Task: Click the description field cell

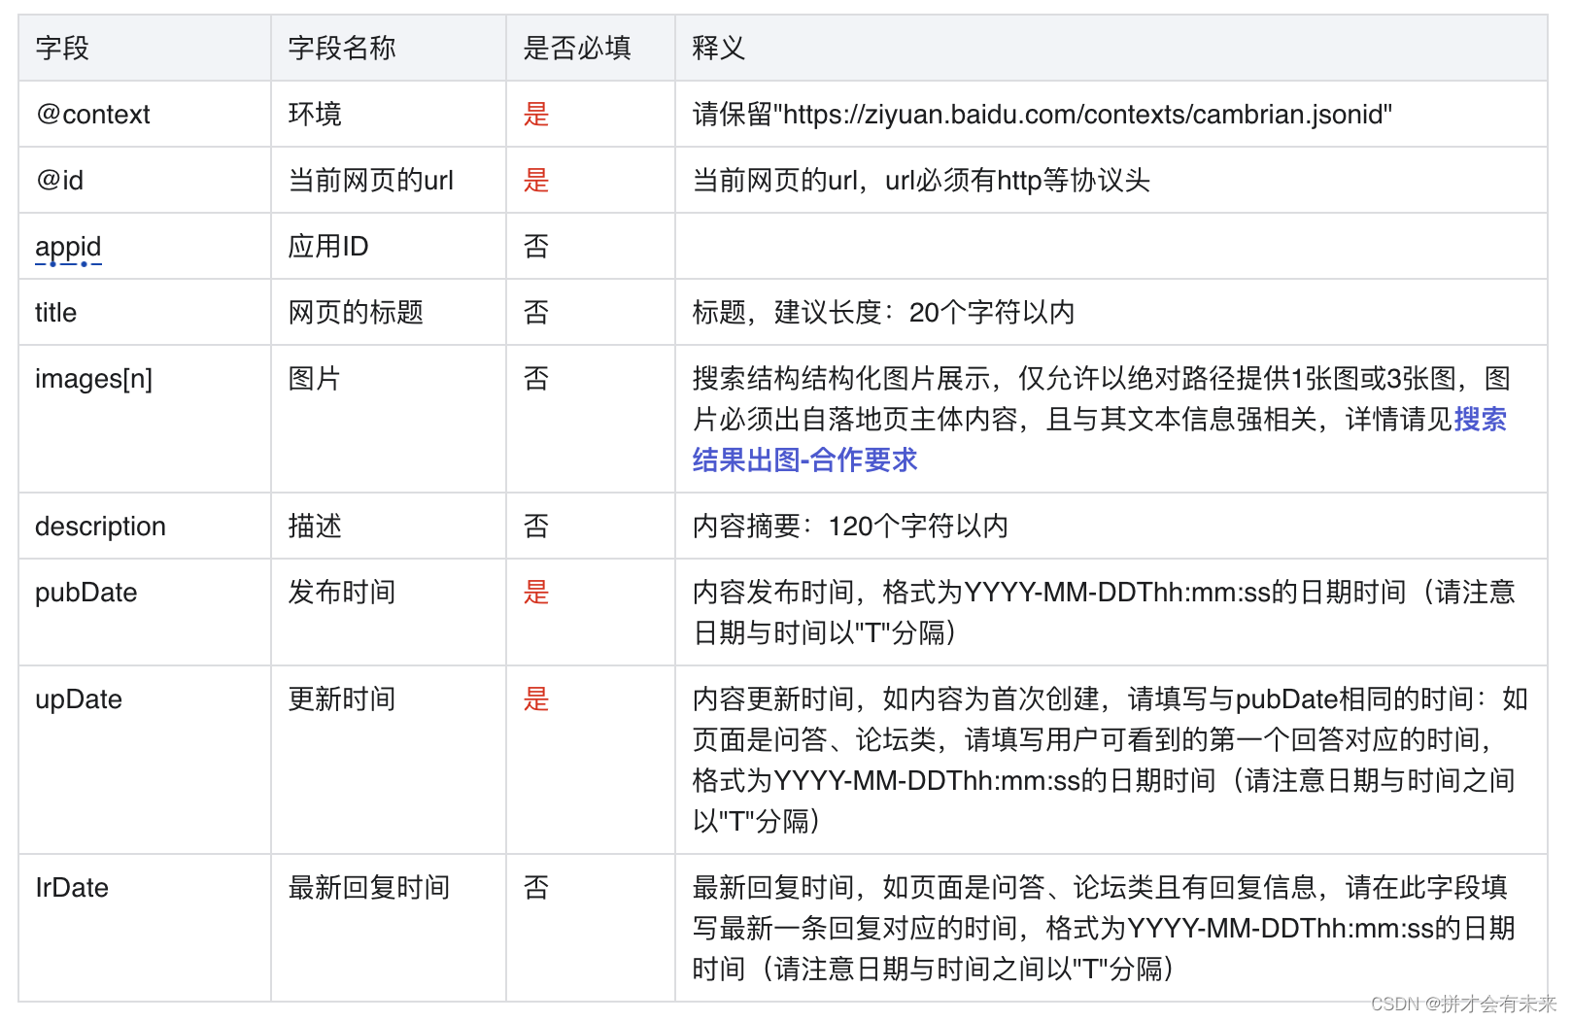Action: click(x=100, y=526)
